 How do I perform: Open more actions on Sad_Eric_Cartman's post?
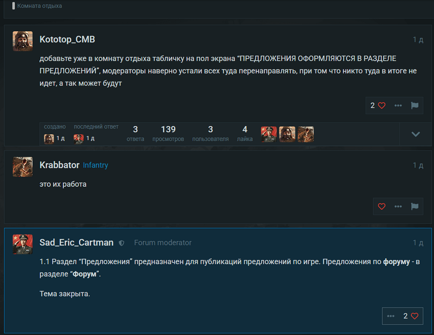coord(391,316)
